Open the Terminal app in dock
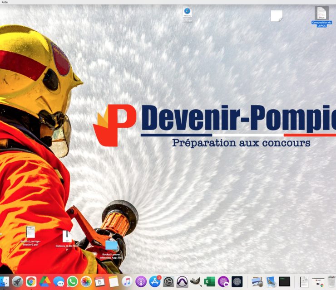The height and width of the screenshot is (290, 336). pyautogui.click(x=285, y=281)
